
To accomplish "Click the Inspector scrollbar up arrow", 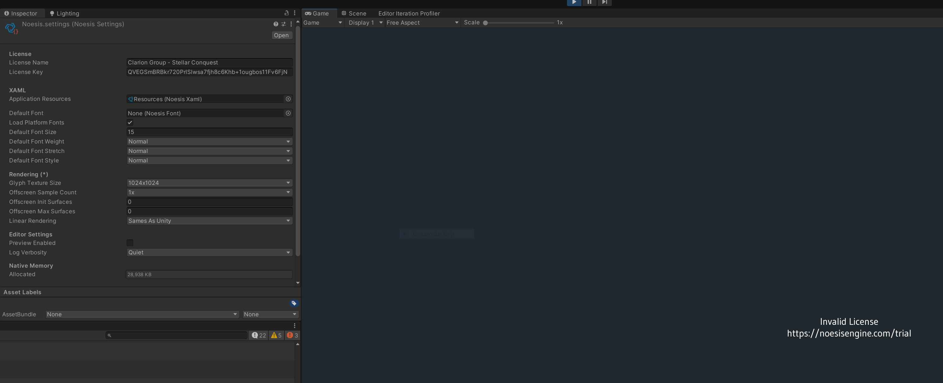I will 298,22.
